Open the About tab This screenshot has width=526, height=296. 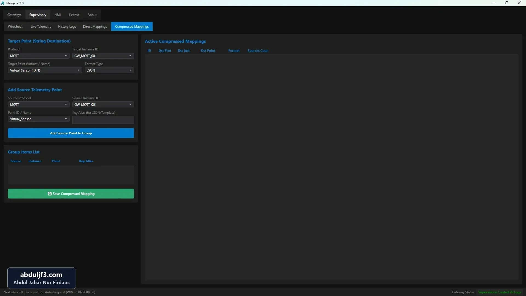(92, 15)
